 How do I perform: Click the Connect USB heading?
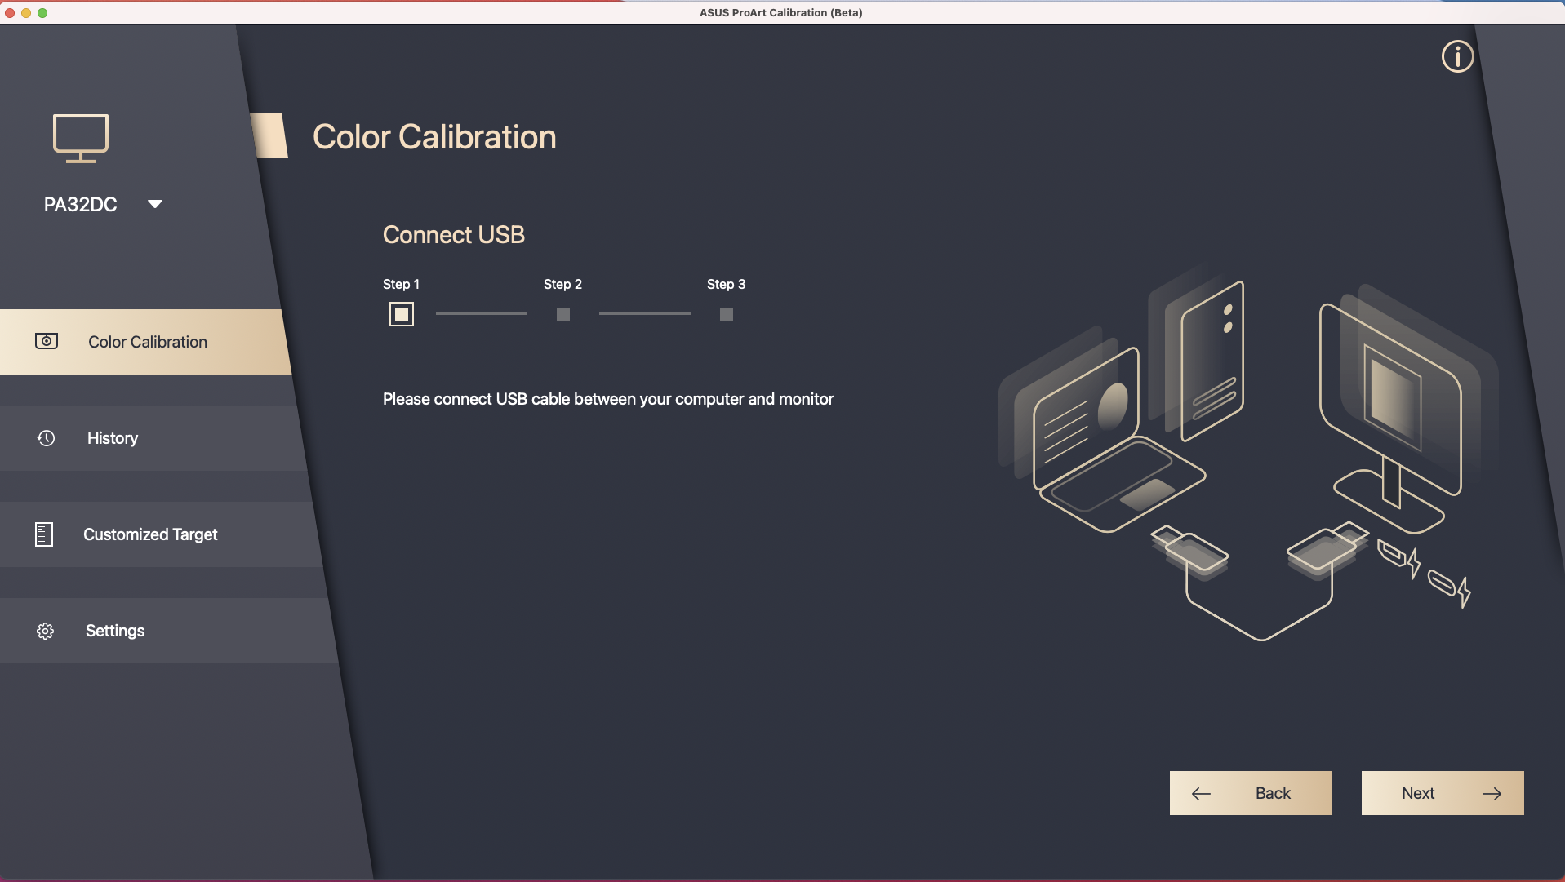(454, 235)
